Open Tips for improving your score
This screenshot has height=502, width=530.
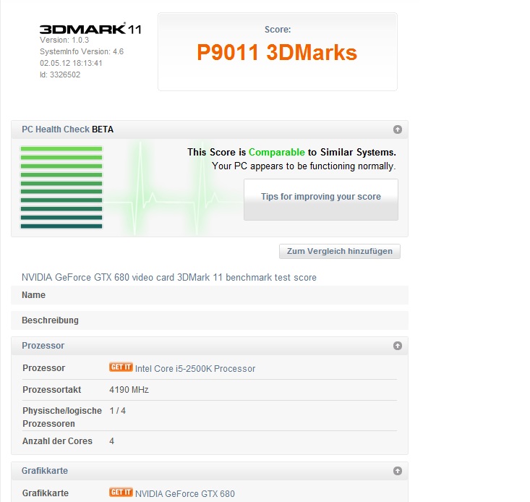click(x=321, y=200)
